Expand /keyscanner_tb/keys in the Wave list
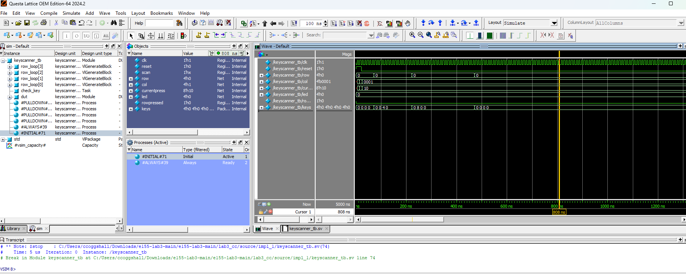 (x=261, y=108)
